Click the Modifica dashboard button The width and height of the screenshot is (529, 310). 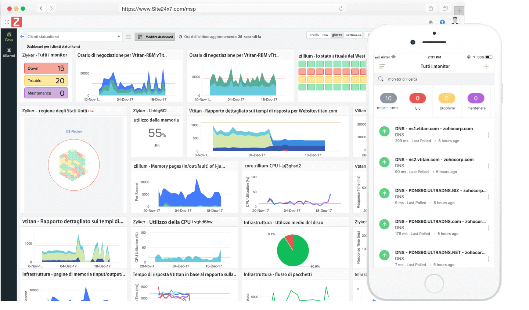coord(155,37)
